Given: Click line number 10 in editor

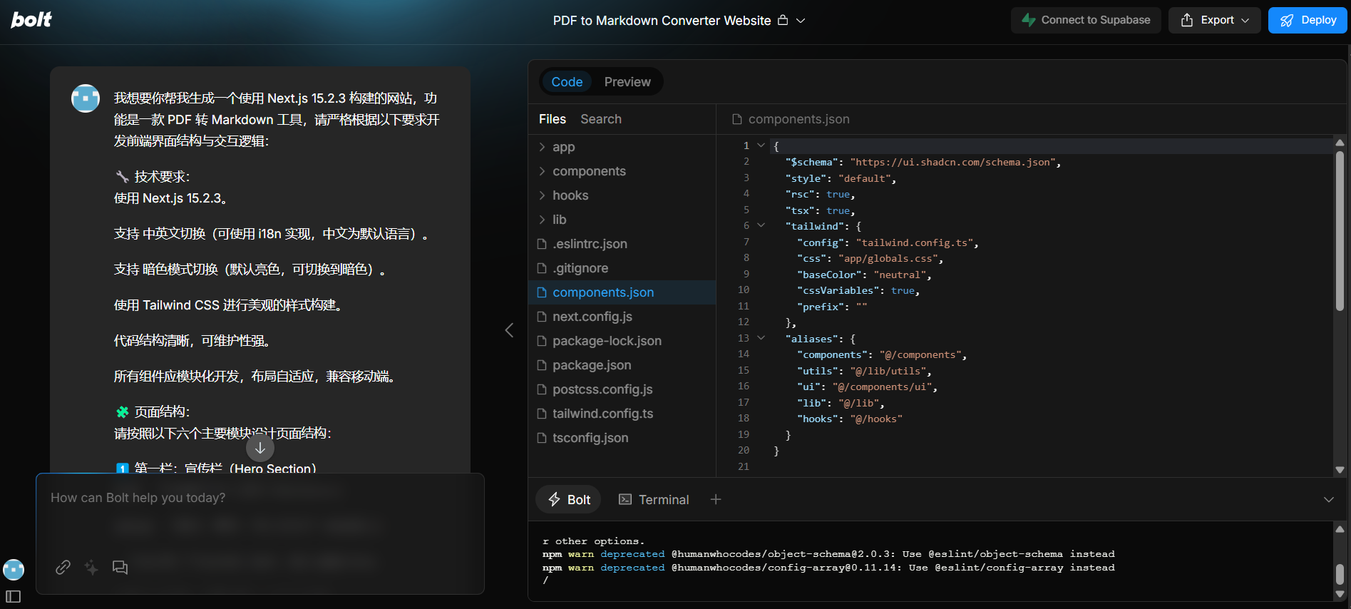Looking at the screenshot, I should pos(744,290).
